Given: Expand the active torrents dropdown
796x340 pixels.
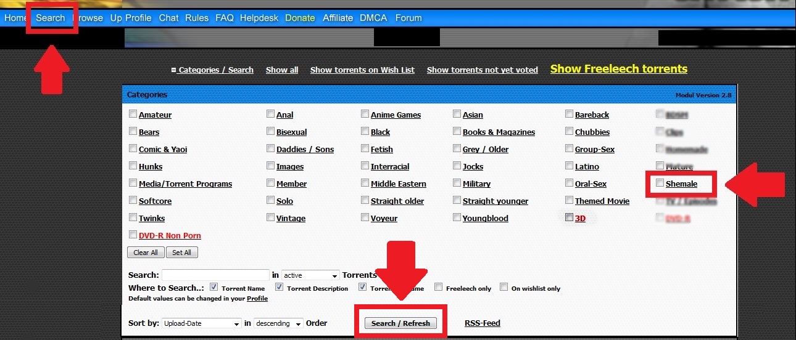Looking at the screenshot, I should pos(311,275).
